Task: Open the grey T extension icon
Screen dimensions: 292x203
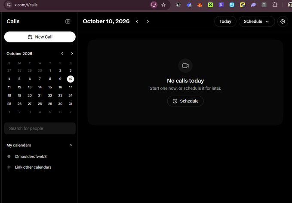Action: 264,5
